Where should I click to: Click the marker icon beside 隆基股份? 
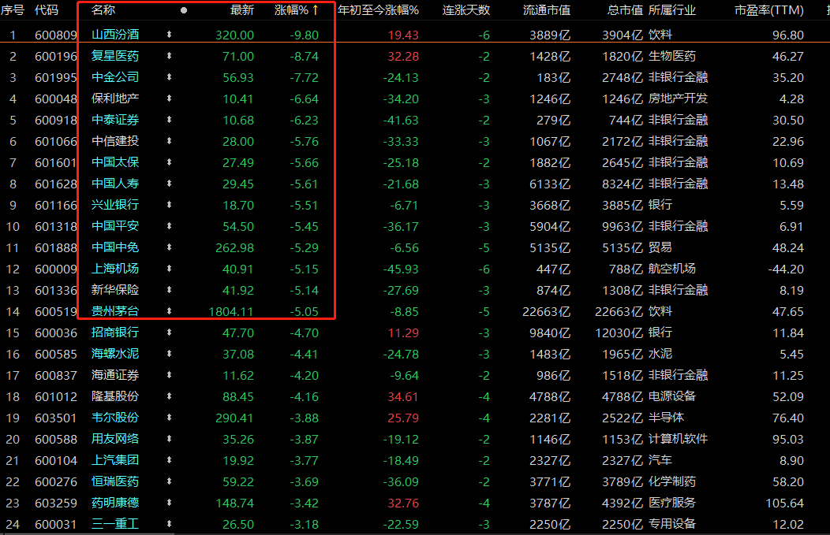(170, 396)
